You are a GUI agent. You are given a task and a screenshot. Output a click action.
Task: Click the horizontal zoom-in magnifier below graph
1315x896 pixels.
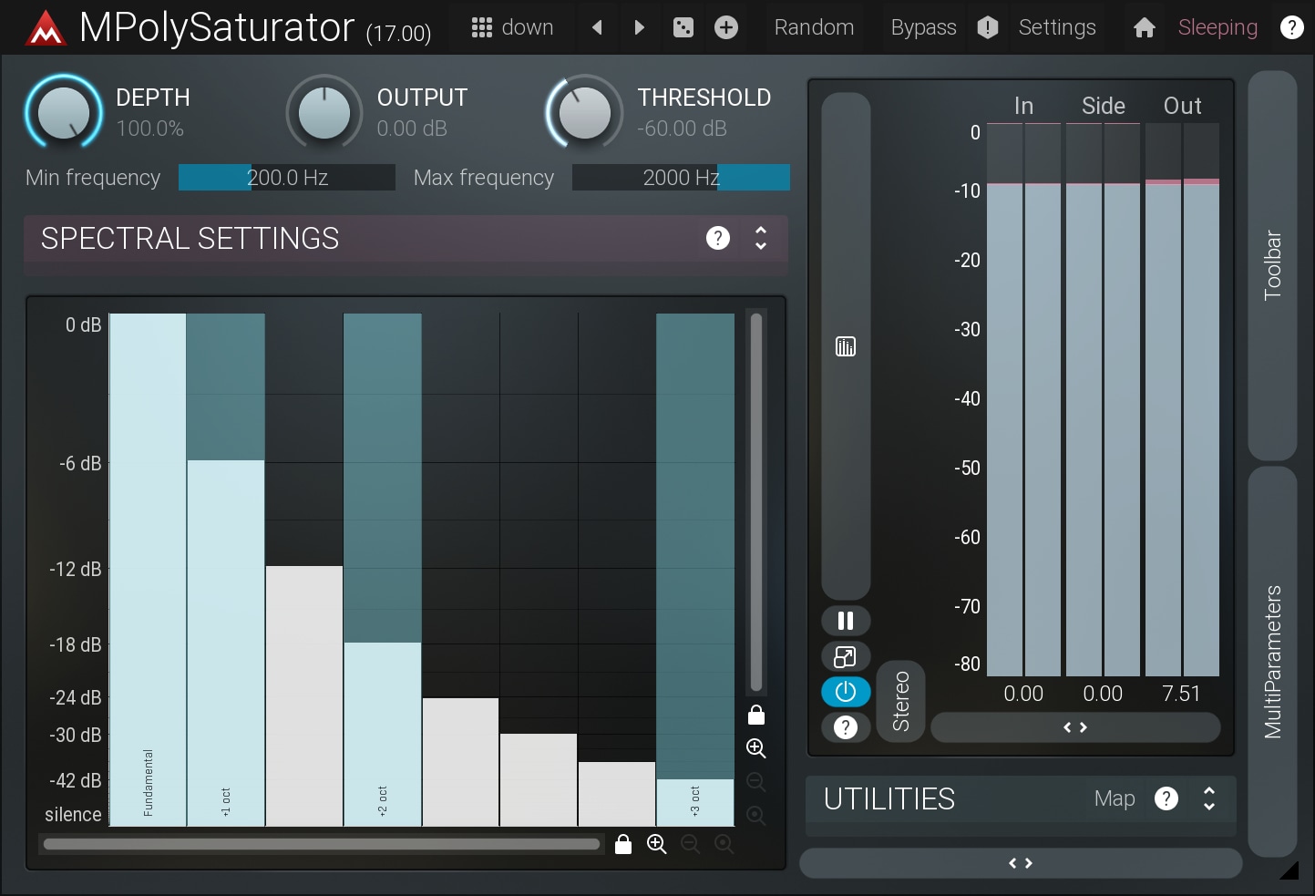pos(656,844)
